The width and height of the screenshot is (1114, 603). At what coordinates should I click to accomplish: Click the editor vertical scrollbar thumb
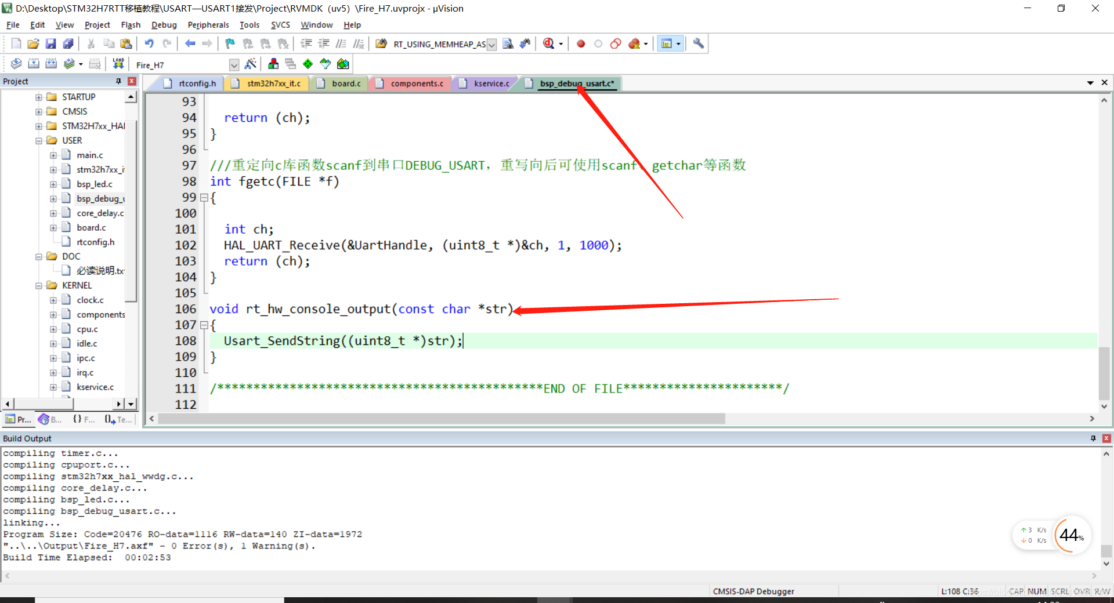tap(1104, 374)
